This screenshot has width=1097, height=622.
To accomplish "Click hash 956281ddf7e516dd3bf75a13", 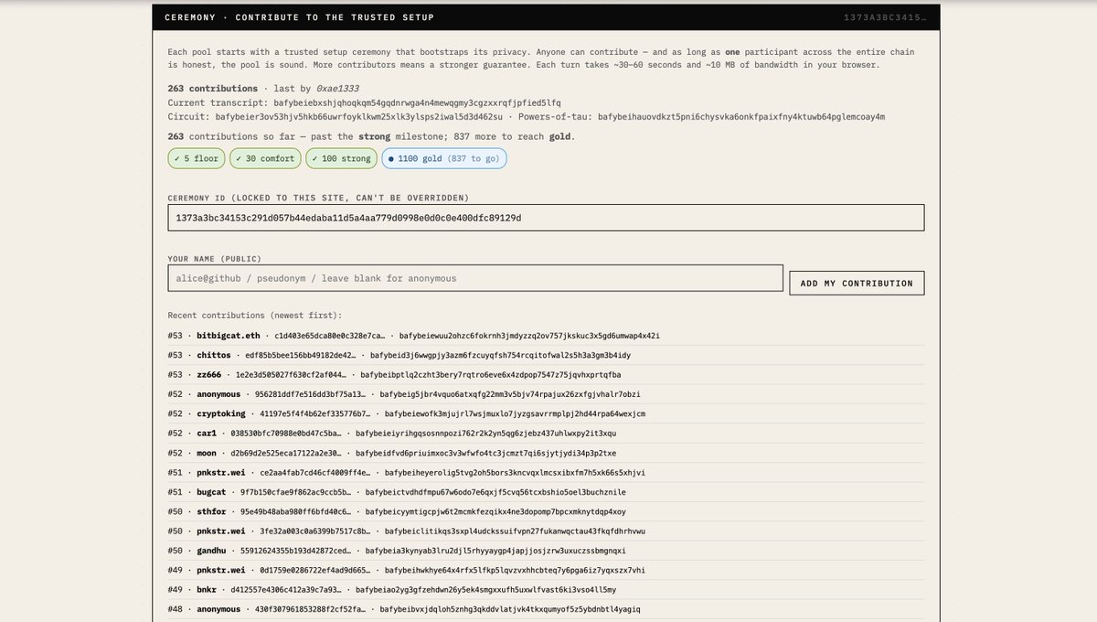I will [311, 394].
